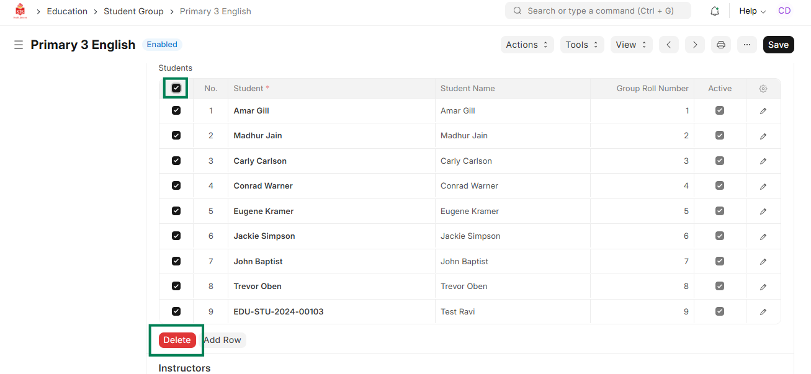Focus the search command bar
Image resolution: width=811 pixels, height=374 pixels.
point(598,11)
